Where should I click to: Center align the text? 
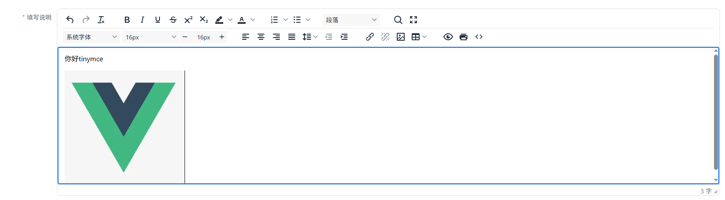(261, 37)
